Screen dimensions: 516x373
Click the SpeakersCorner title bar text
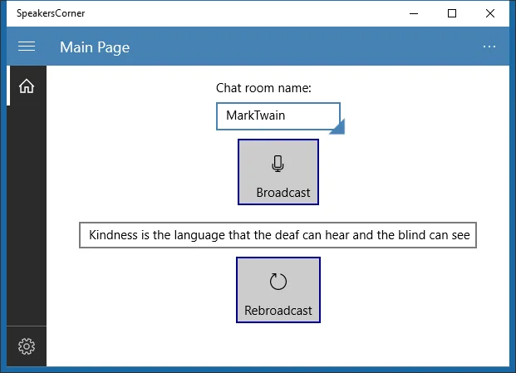pyautogui.click(x=51, y=13)
